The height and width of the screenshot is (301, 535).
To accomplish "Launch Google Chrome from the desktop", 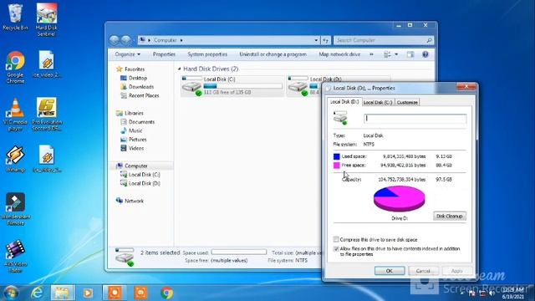I will 15,68.
